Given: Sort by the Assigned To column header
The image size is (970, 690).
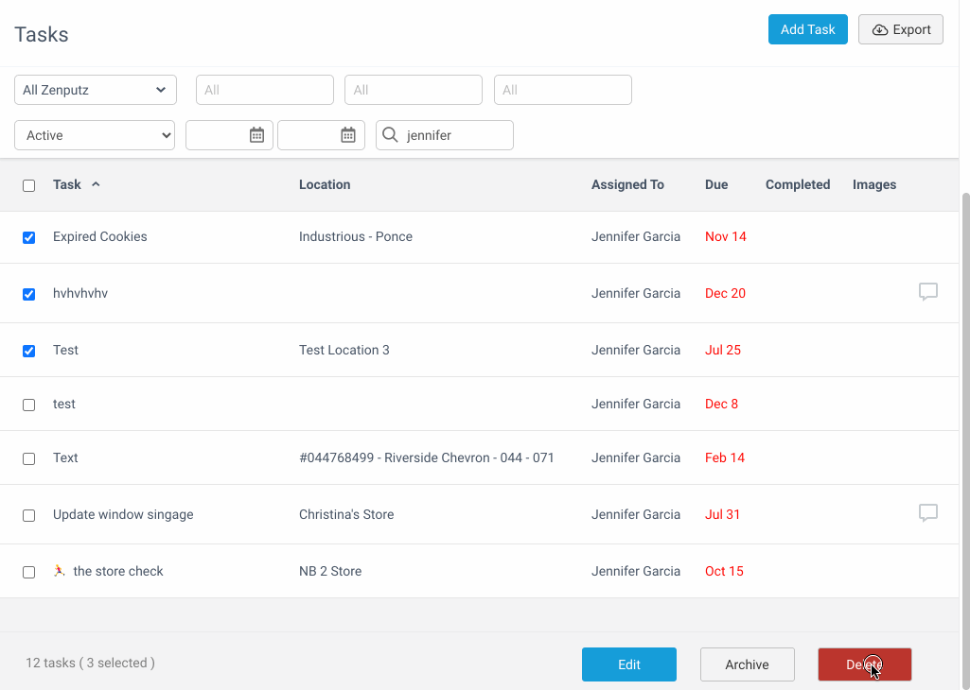Looking at the screenshot, I should tap(627, 184).
